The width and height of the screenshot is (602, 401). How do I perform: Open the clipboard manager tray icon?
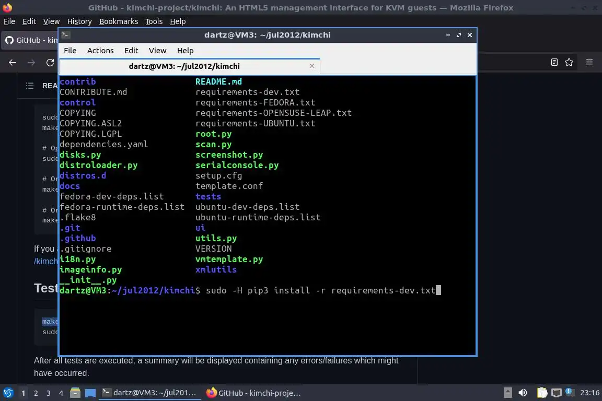pyautogui.click(x=542, y=393)
